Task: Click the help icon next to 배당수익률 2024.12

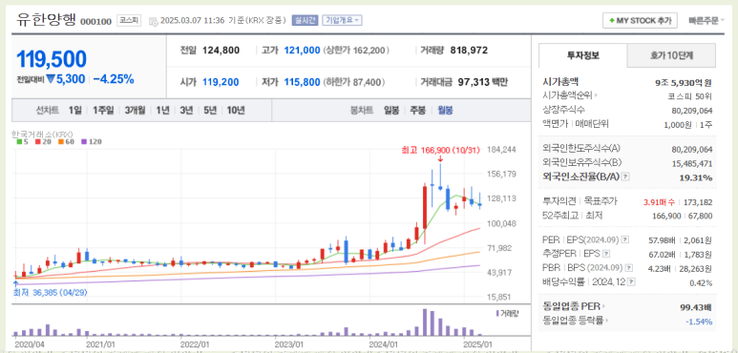Action: click(x=632, y=282)
